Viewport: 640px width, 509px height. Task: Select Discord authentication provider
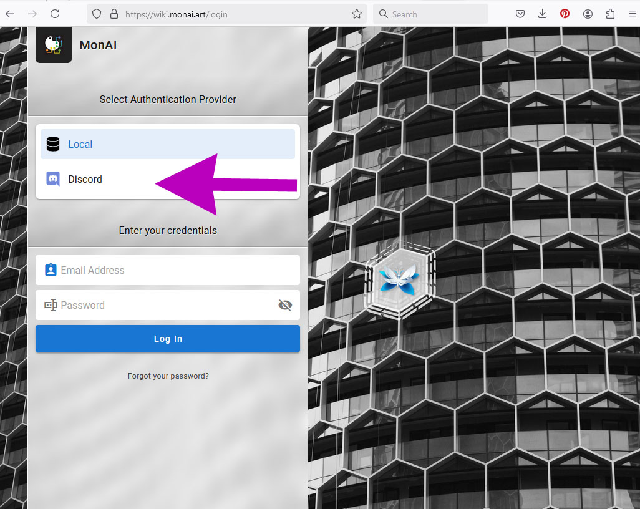[x=168, y=179]
